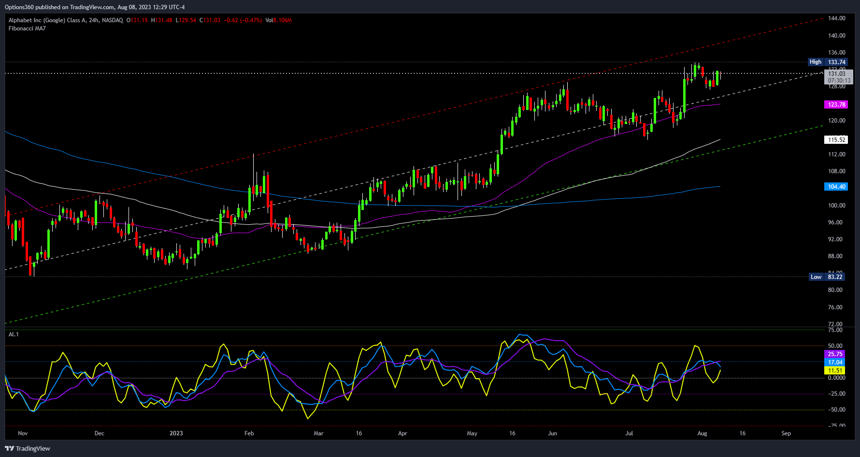Click the 50.00 oscillator axis label

[835, 346]
